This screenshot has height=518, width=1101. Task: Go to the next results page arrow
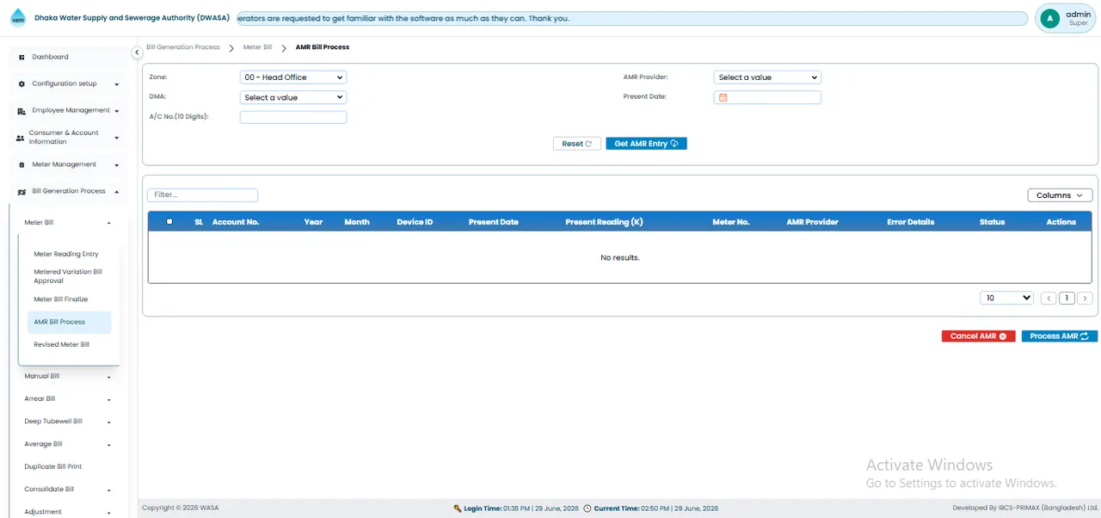[1085, 299]
